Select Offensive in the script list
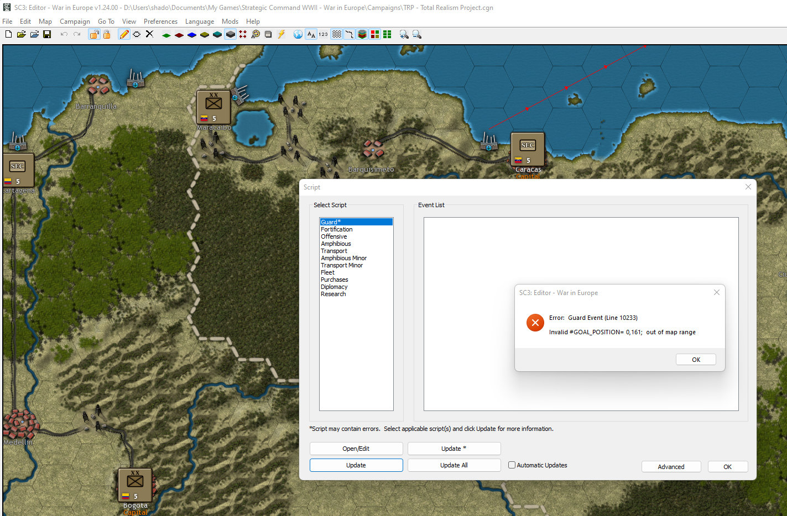The image size is (787, 516). (356, 236)
